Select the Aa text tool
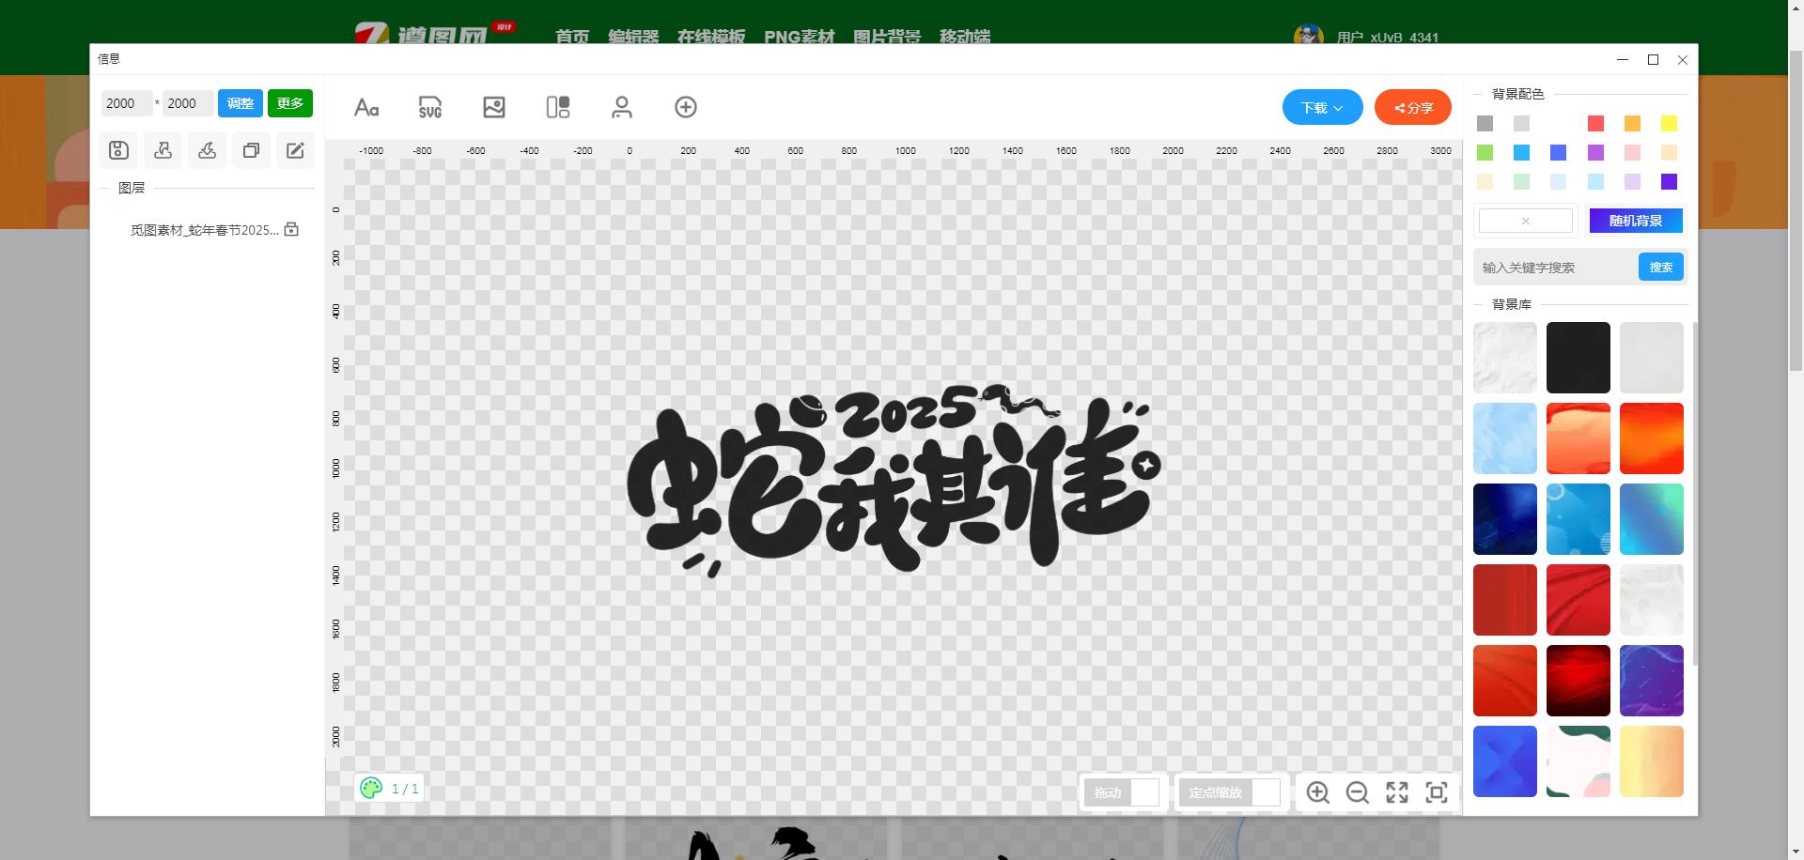Image resolution: width=1804 pixels, height=860 pixels. [x=366, y=108]
